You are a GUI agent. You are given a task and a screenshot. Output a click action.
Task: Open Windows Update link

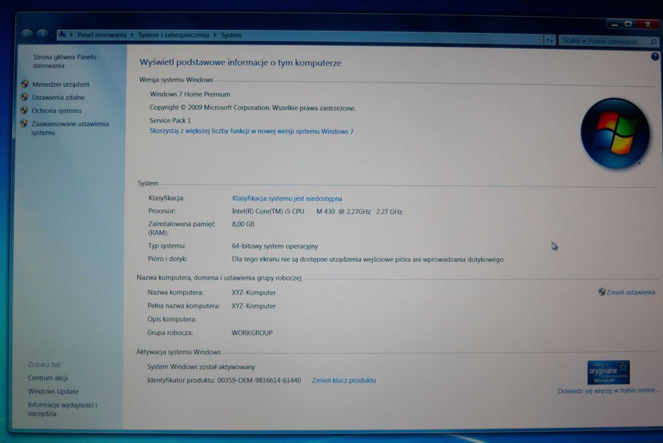[53, 391]
